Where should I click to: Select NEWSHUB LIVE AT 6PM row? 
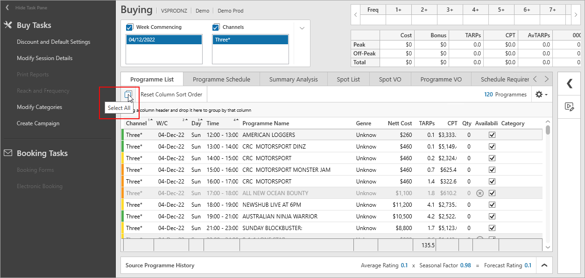pyautogui.click(x=332, y=205)
